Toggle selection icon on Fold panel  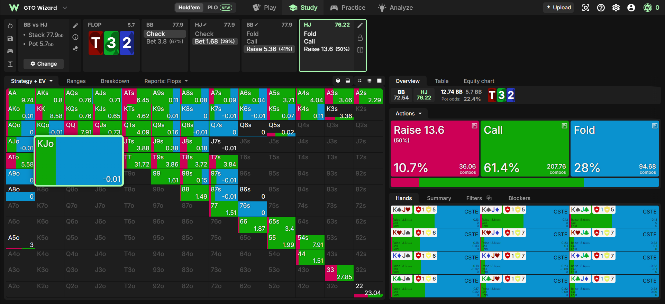pyautogui.click(x=655, y=126)
